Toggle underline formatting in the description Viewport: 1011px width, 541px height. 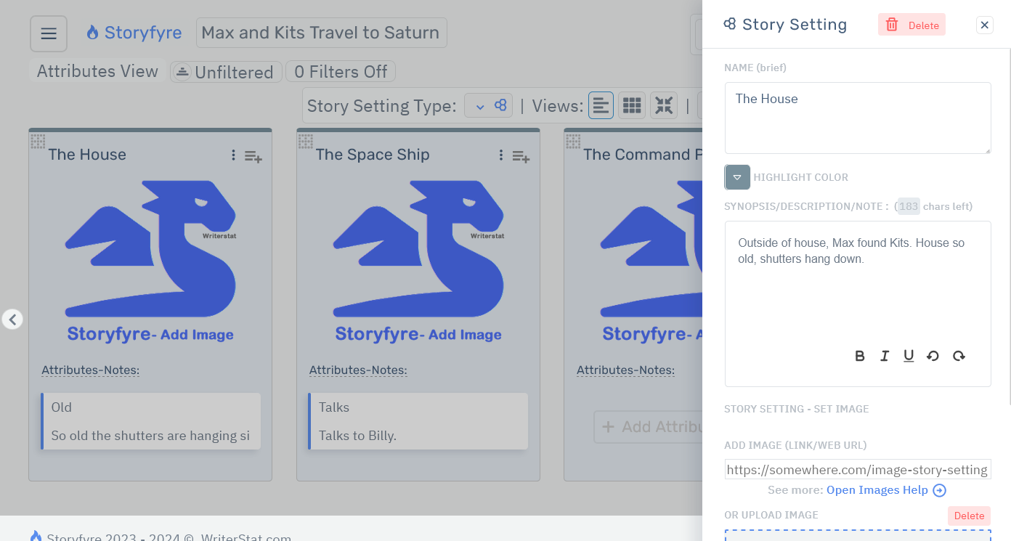tap(909, 356)
